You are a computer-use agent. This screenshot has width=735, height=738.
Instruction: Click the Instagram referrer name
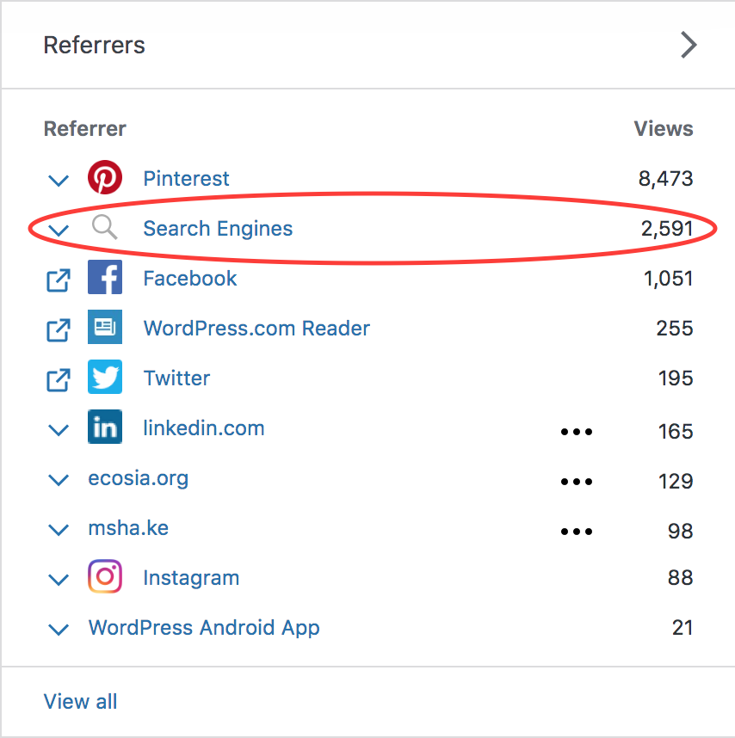[191, 578]
